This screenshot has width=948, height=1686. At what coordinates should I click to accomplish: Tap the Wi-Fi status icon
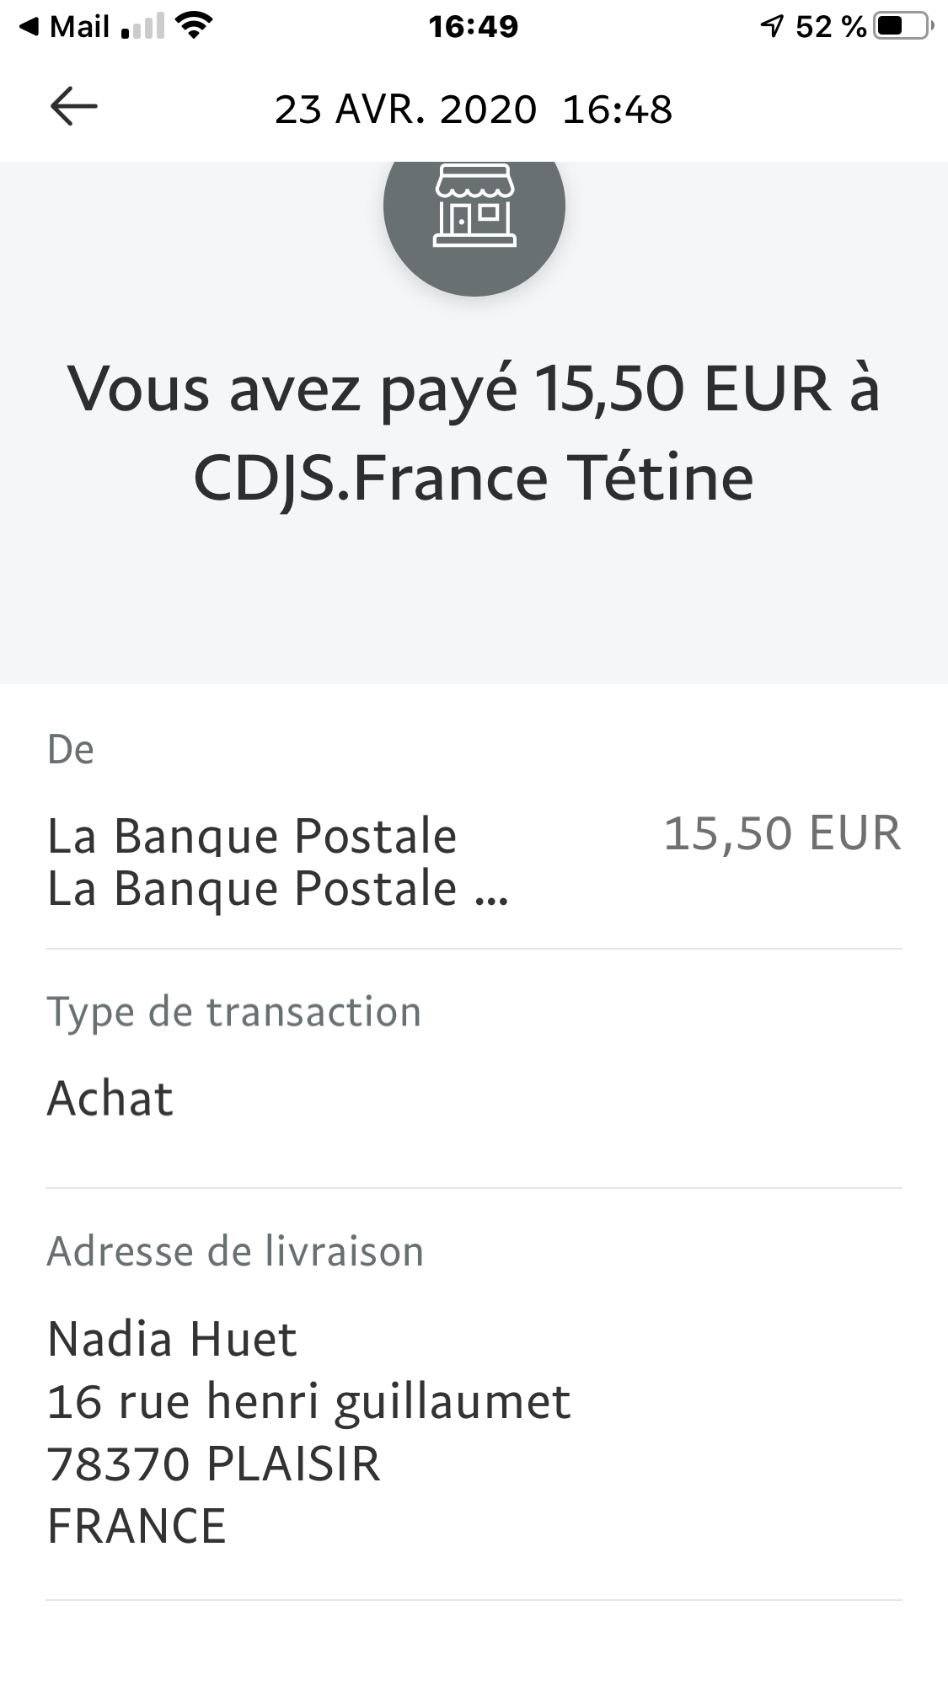pos(194,27)
